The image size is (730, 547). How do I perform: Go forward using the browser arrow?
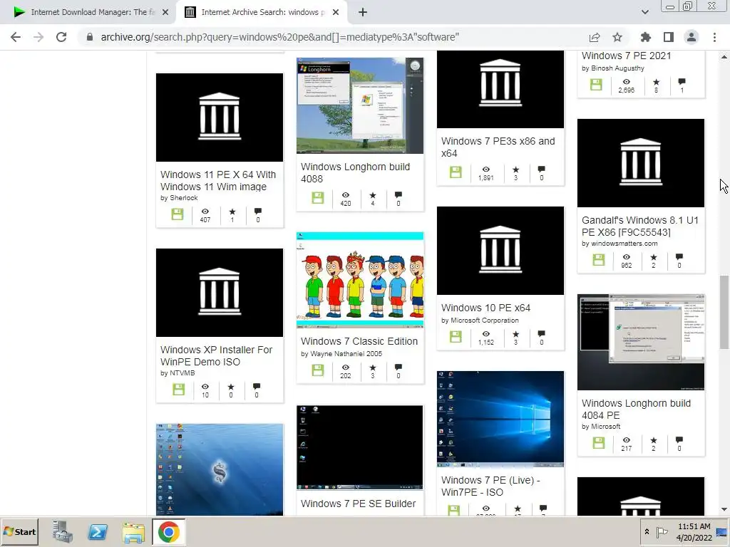point(38,37)
